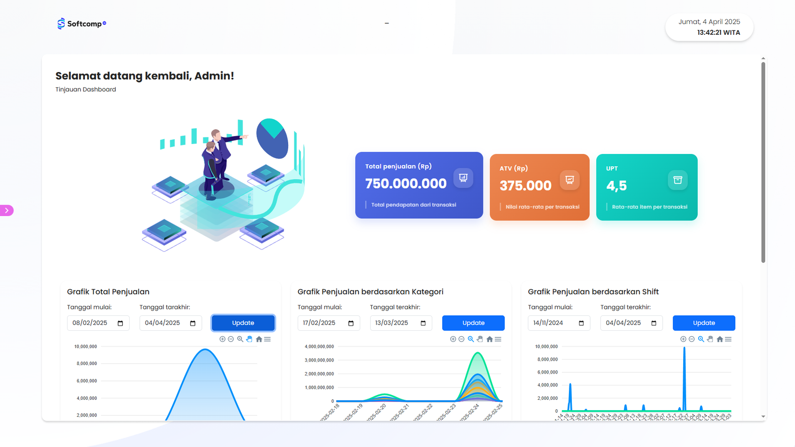Zoom out on the Total Penjualan chart
This screenshot has width=795, height=447.
pos(231,339)
